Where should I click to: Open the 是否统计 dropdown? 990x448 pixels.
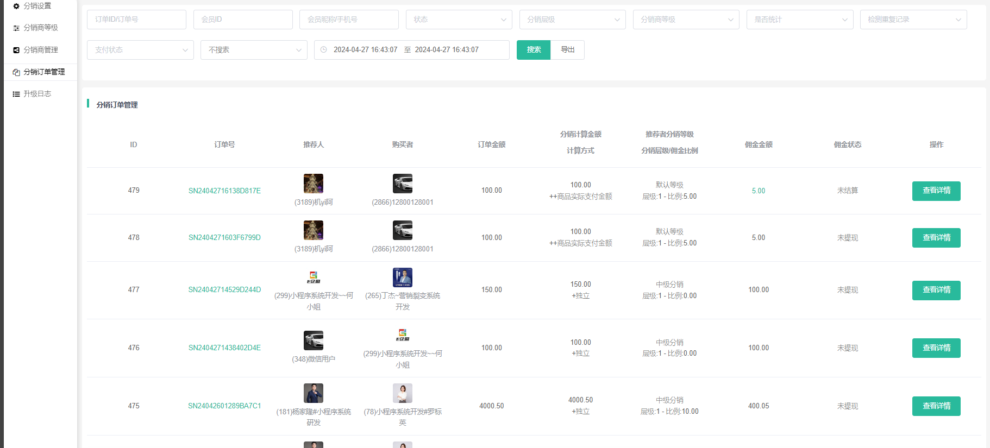pyautogui.click(x=799, y=20)
